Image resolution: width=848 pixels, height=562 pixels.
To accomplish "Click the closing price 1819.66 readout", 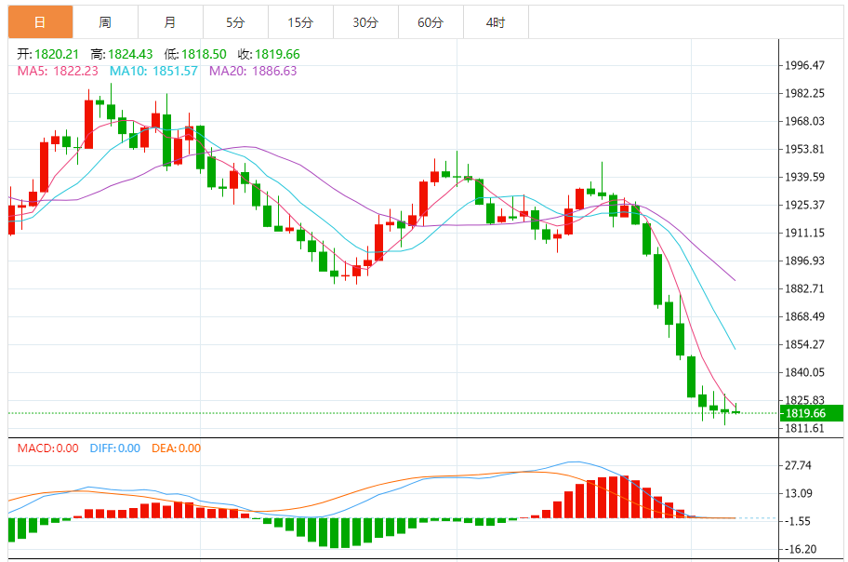I will [277, 54].
